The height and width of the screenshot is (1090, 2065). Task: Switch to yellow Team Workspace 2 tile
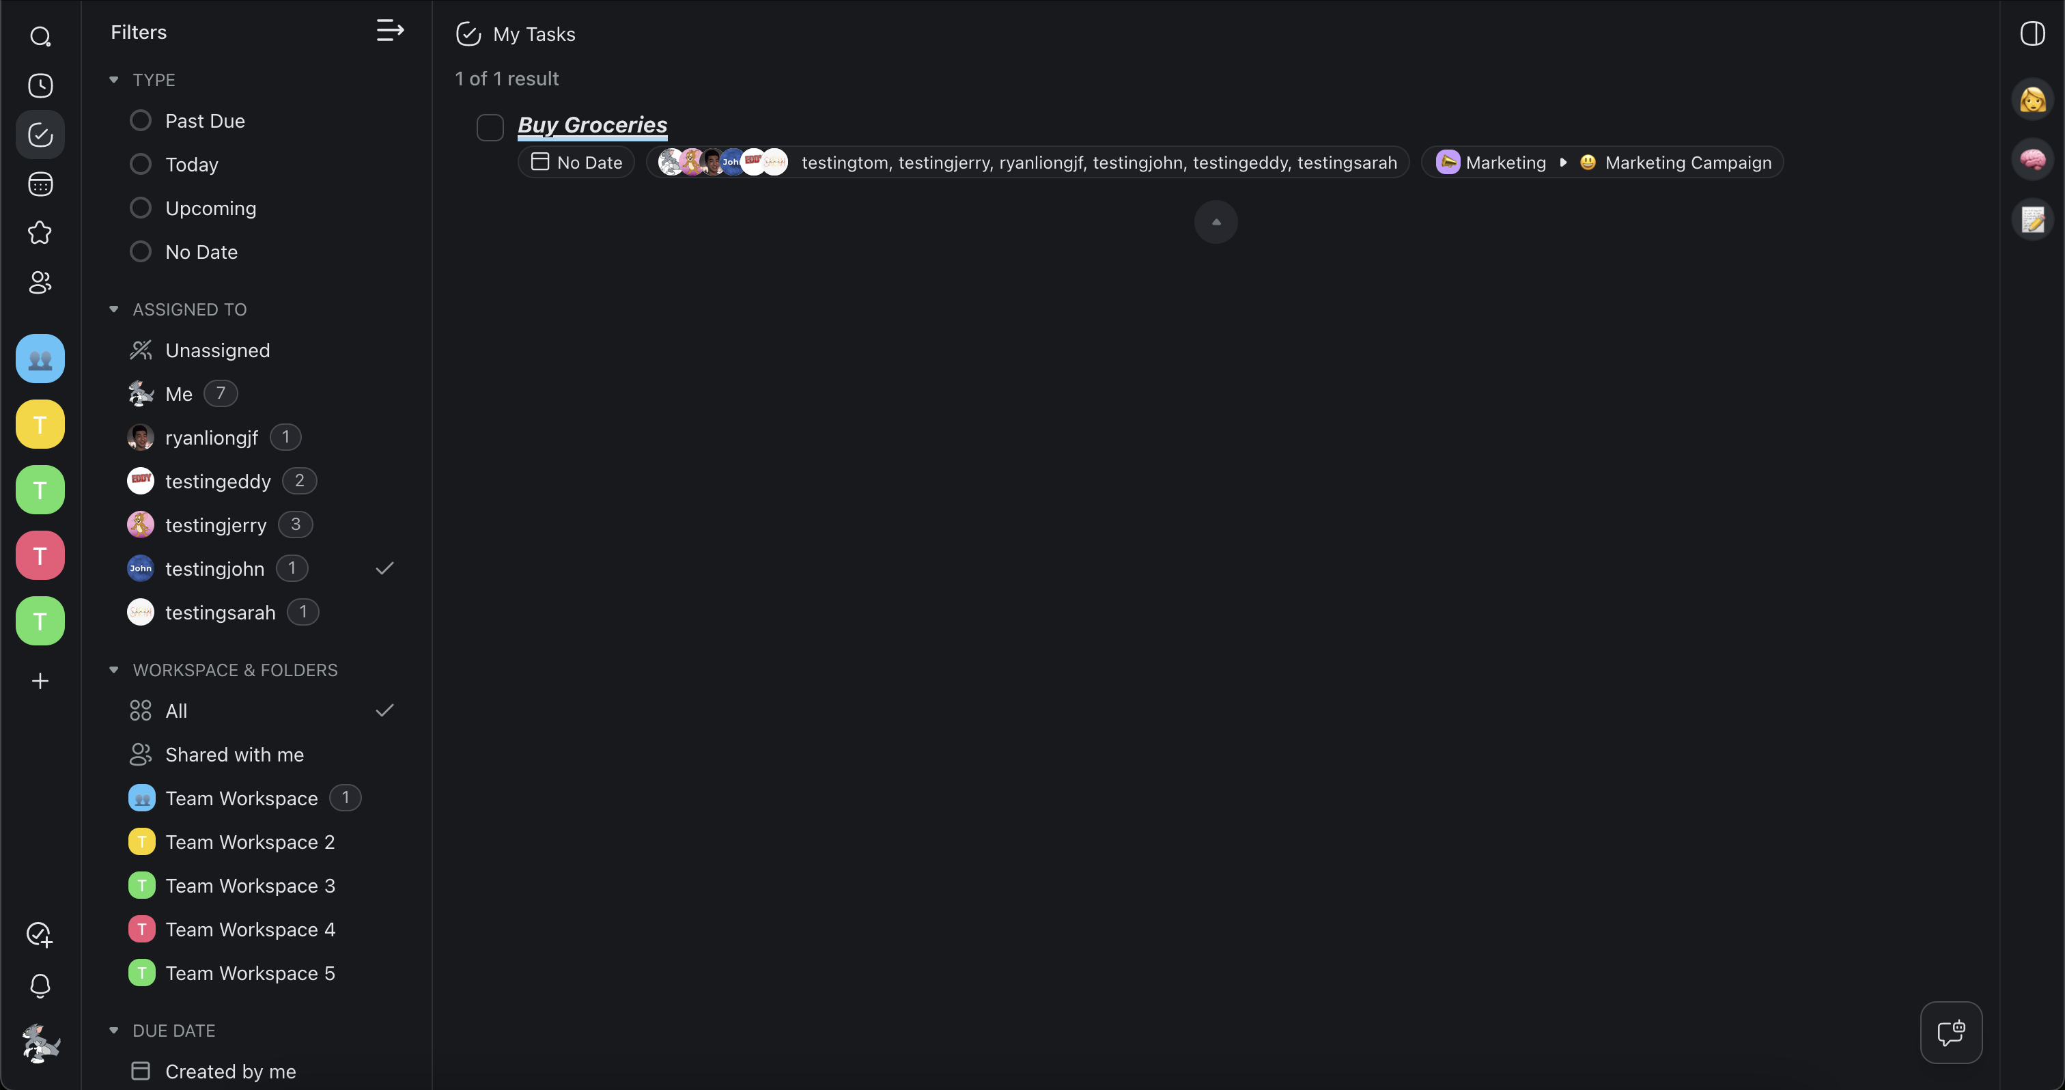point(40,424)
